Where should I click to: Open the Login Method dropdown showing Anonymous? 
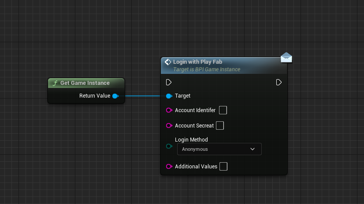click(x=219, y=149)
